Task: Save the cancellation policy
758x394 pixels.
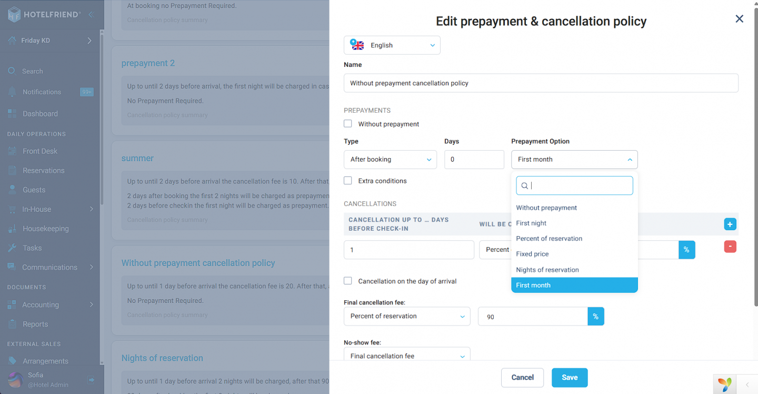Action: click(x=570, y=378)
